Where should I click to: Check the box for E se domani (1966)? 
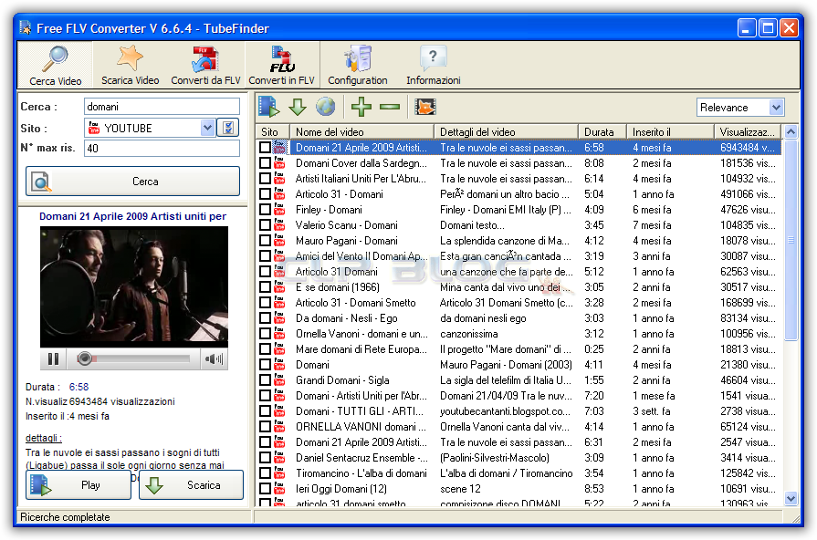tap(265, 287)
